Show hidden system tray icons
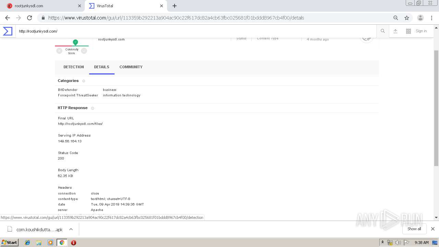 tap(382, 243)
